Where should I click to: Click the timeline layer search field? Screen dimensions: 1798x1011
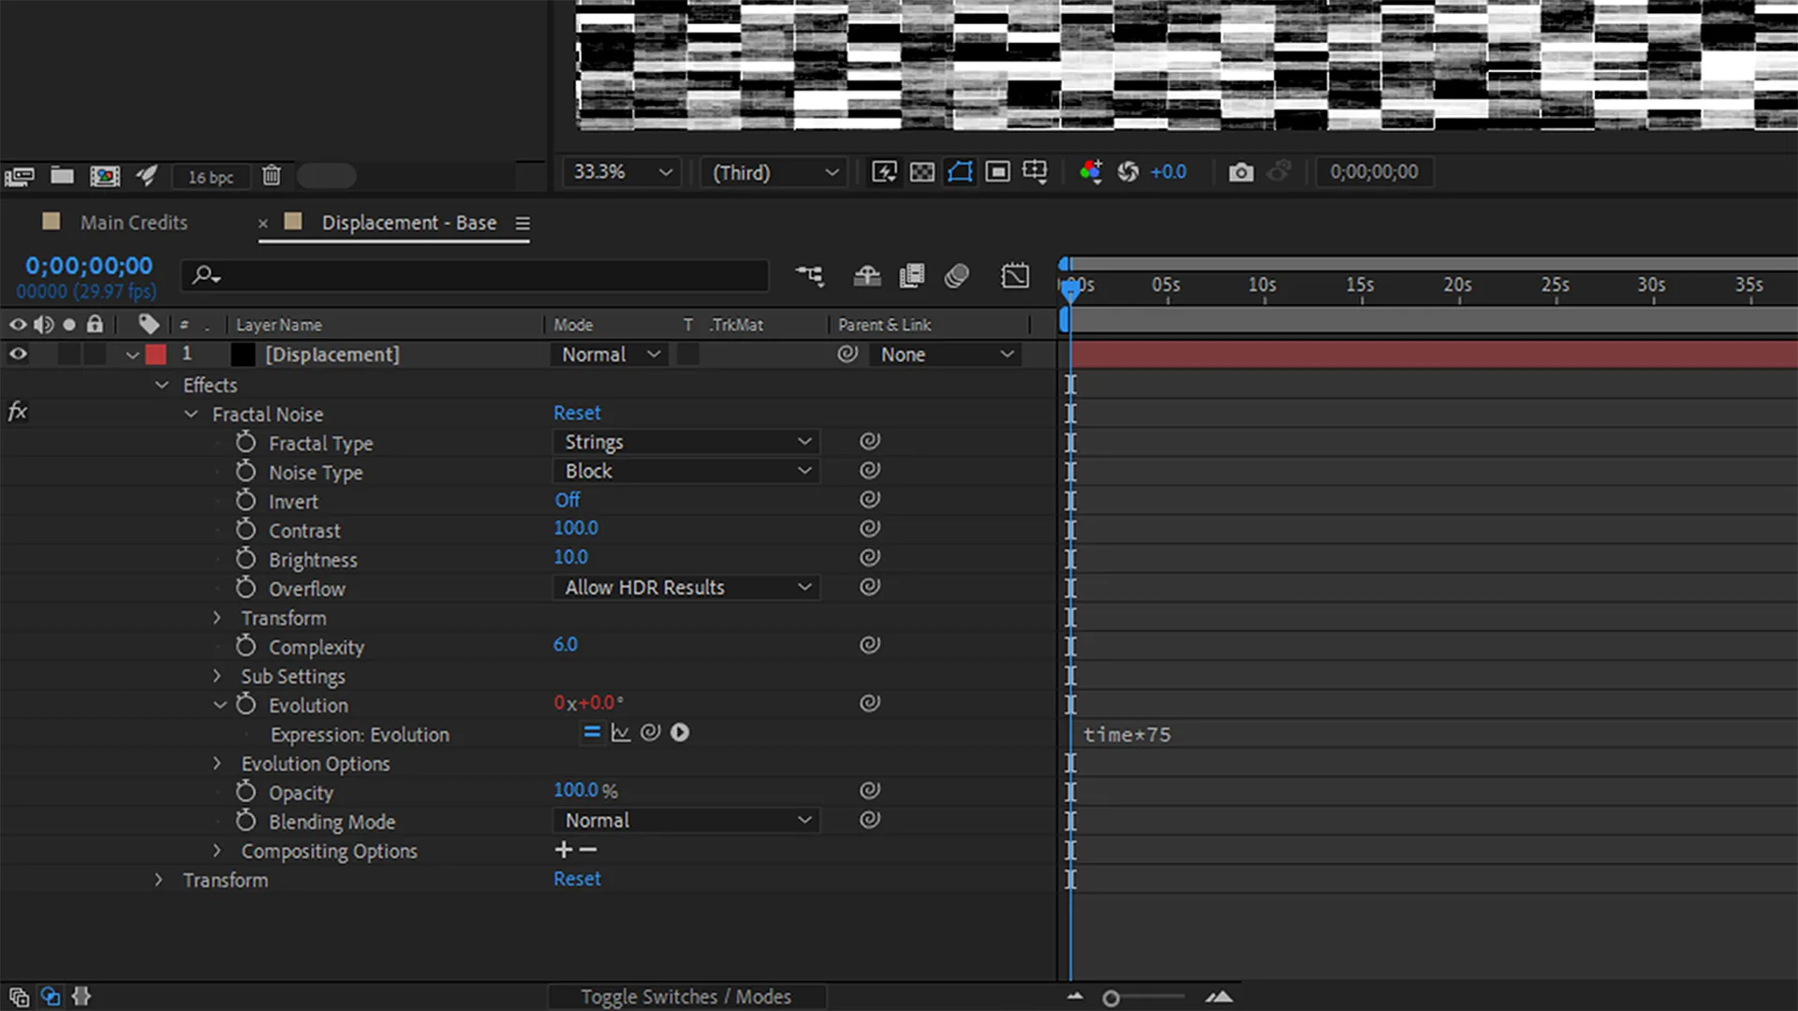point(476,275)
